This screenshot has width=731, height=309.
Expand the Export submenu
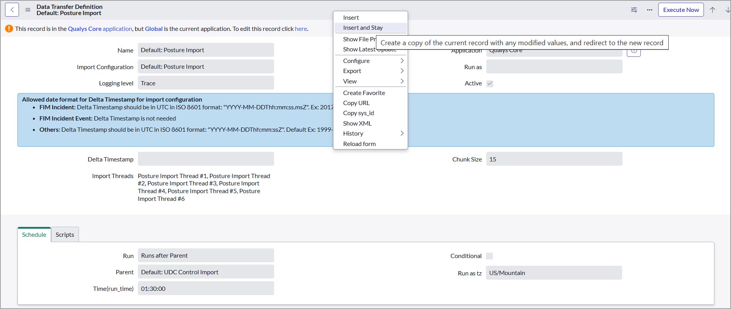pyautogui.click(x=371, y=71)
